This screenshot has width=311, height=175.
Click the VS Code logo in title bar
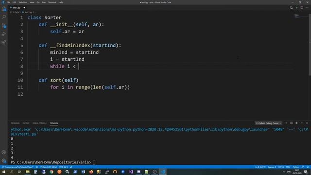3,2
